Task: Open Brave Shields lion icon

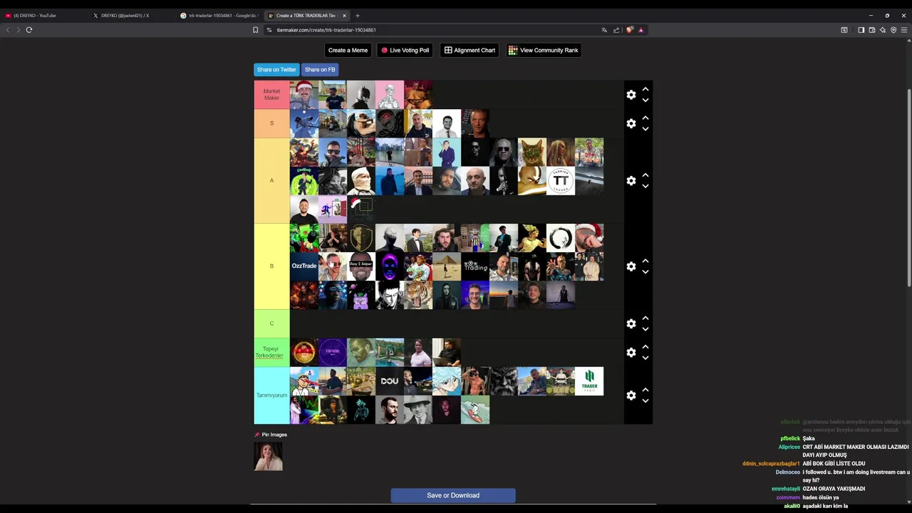Action: (630, 30)
